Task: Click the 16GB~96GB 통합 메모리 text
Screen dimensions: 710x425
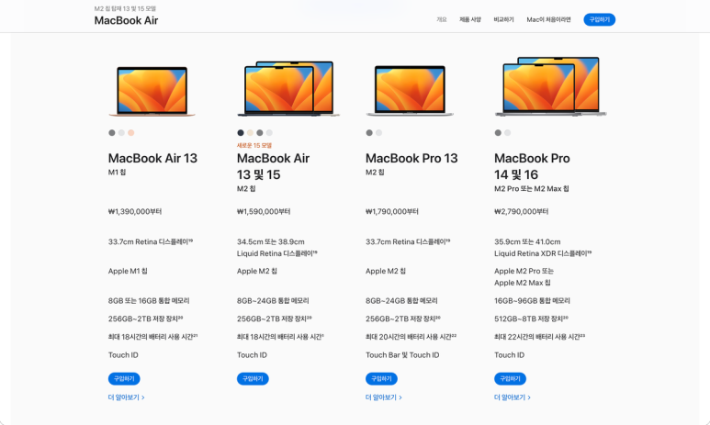Action: (532, 300)
